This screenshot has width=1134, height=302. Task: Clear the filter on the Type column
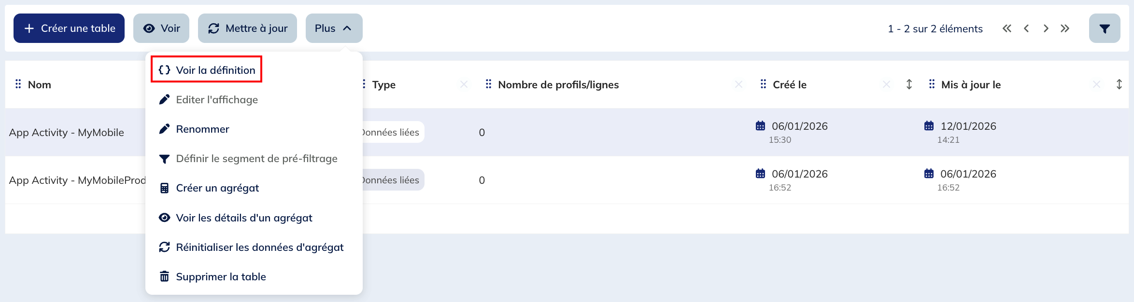pos(463,84)
